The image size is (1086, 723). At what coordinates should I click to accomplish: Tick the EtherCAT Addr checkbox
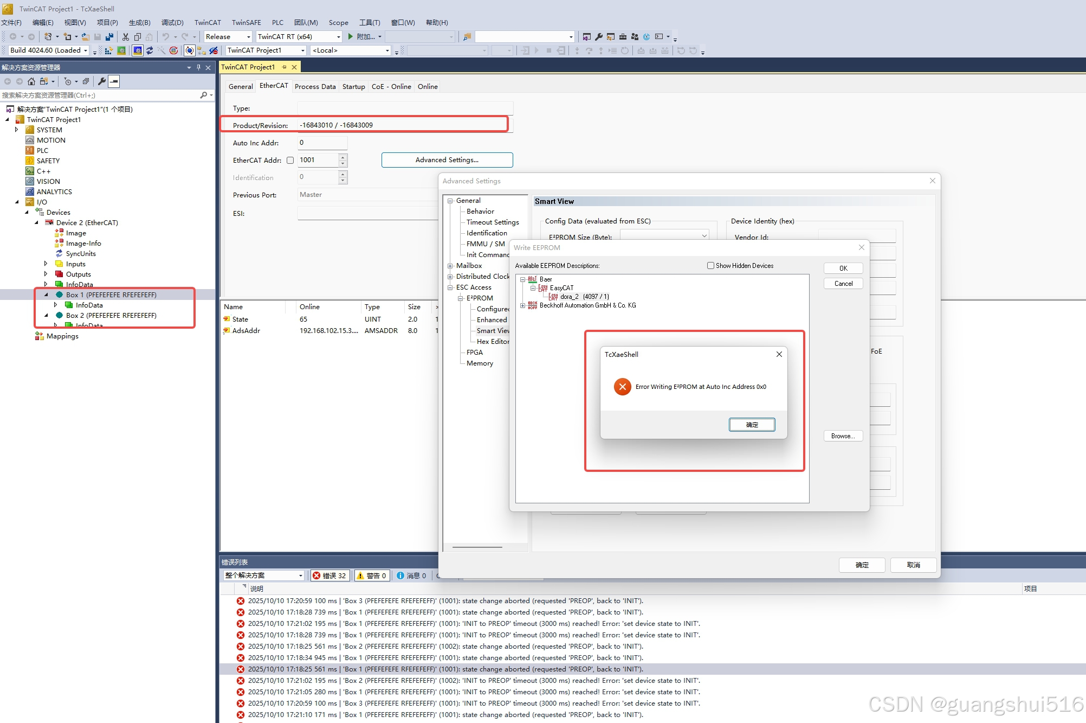coord(290,161)
